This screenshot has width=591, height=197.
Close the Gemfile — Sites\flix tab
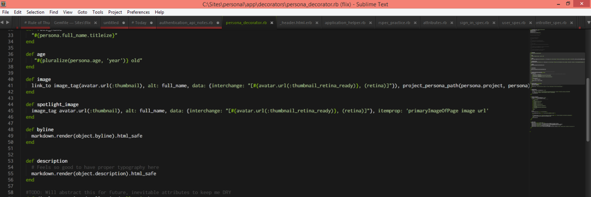click(x=95, y=22)
